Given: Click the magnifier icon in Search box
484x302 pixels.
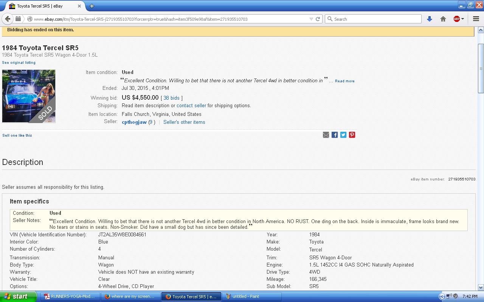Looking at the screenshot, I should pyautogui.click(x=330, y=19).
